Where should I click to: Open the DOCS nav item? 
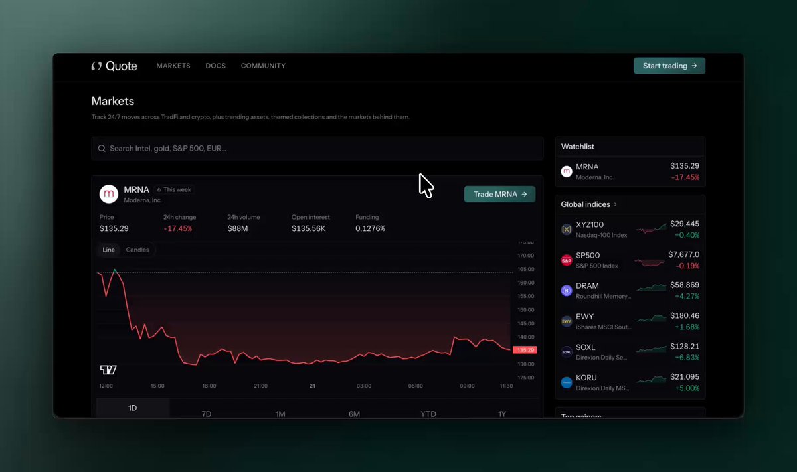click(x=216, y=66)
